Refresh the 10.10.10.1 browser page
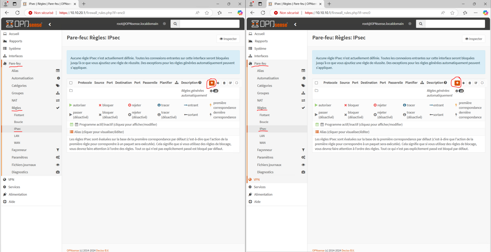The height and width of the screenshot is (252, 491). [263, 13]
